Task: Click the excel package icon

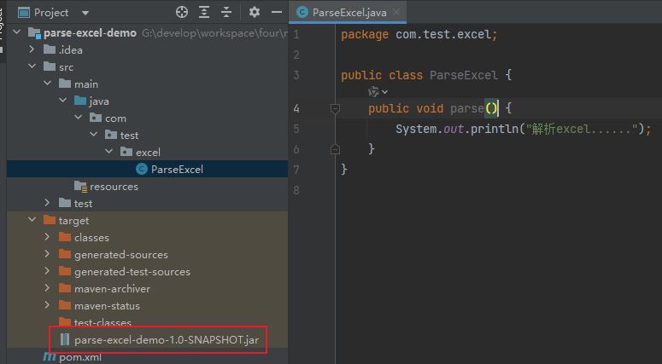Action: (126, 152)
